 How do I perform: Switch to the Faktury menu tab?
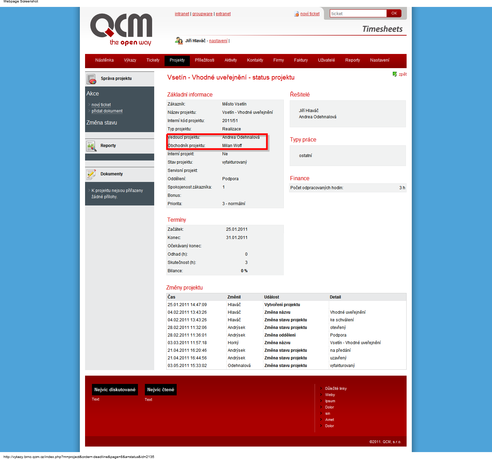click(x=301, y=60)
